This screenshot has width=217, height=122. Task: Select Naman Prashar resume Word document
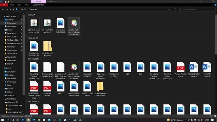point(194,67)
